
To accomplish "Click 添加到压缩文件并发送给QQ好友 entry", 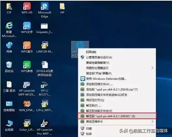I will point(117,95).
